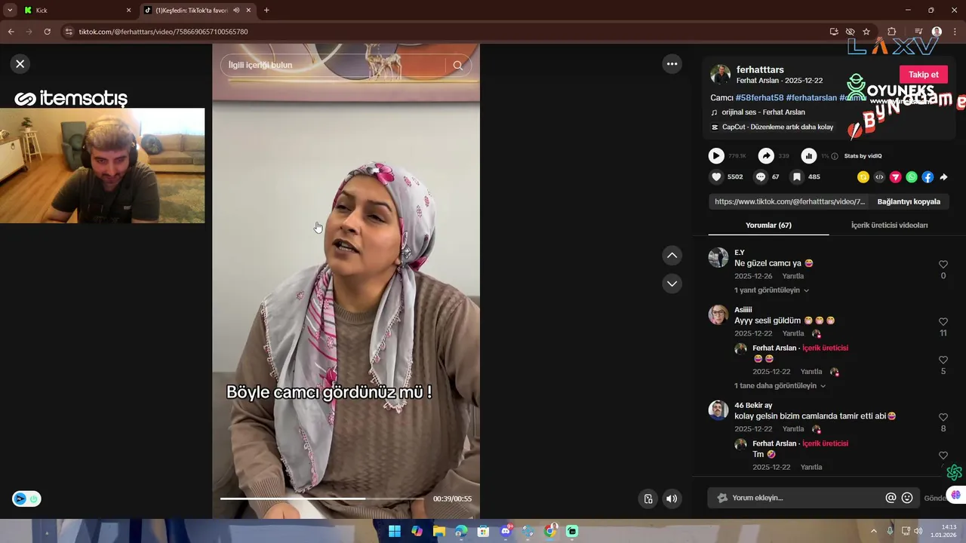966x543 pixels.
Task: Open media controls icon in Chrome toolbar
Action: click(918, 32)
